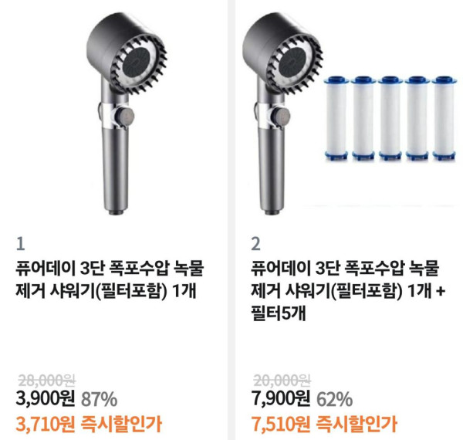Click the struck-through 20,000원 original price

coord(282,381)
